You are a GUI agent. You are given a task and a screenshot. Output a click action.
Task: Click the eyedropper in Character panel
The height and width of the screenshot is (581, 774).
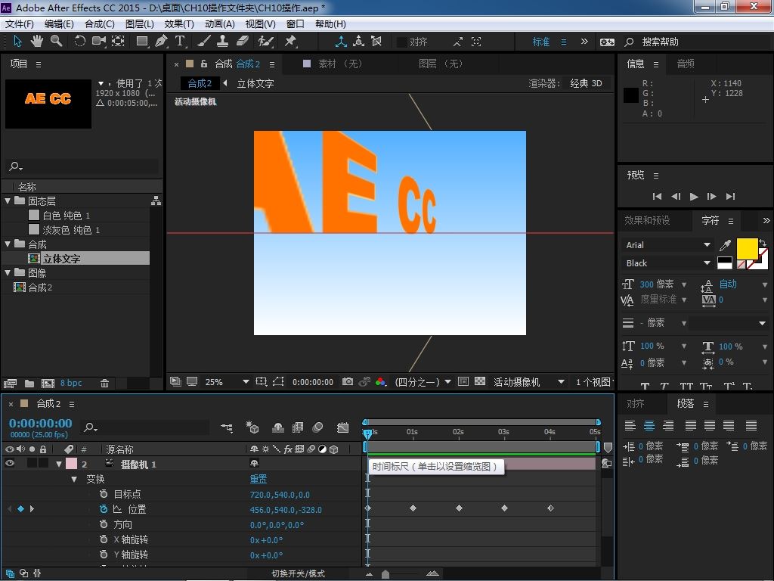click(725, 244)
